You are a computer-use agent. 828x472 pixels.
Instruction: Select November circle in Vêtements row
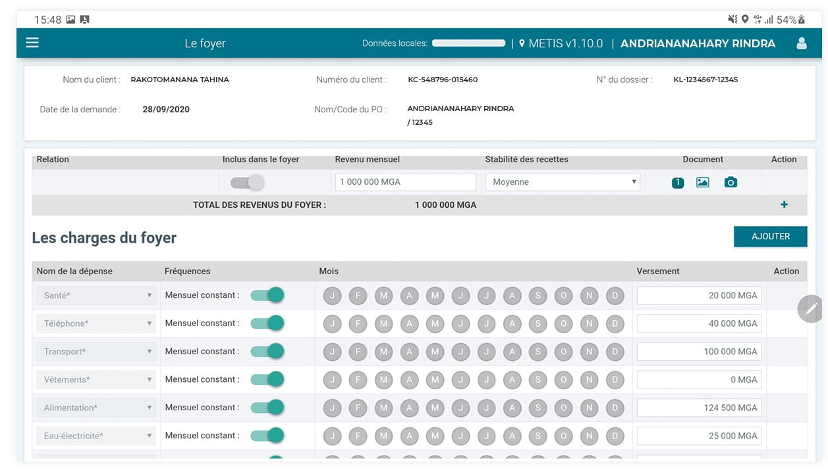click(589, 380)
